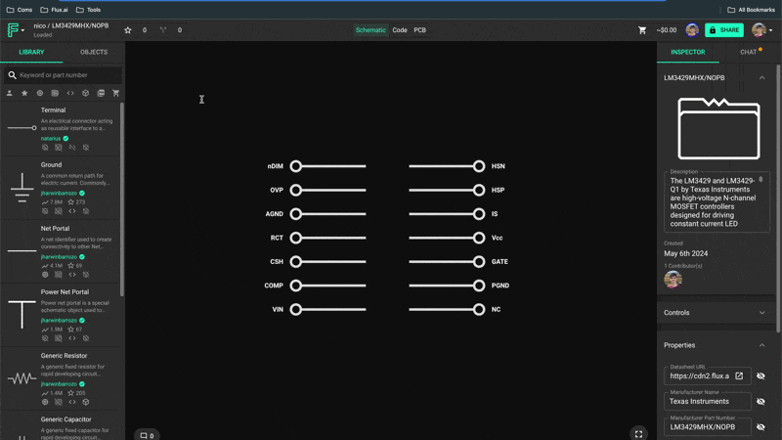
Task: Switch to Code view
Action: coord(400,30)
